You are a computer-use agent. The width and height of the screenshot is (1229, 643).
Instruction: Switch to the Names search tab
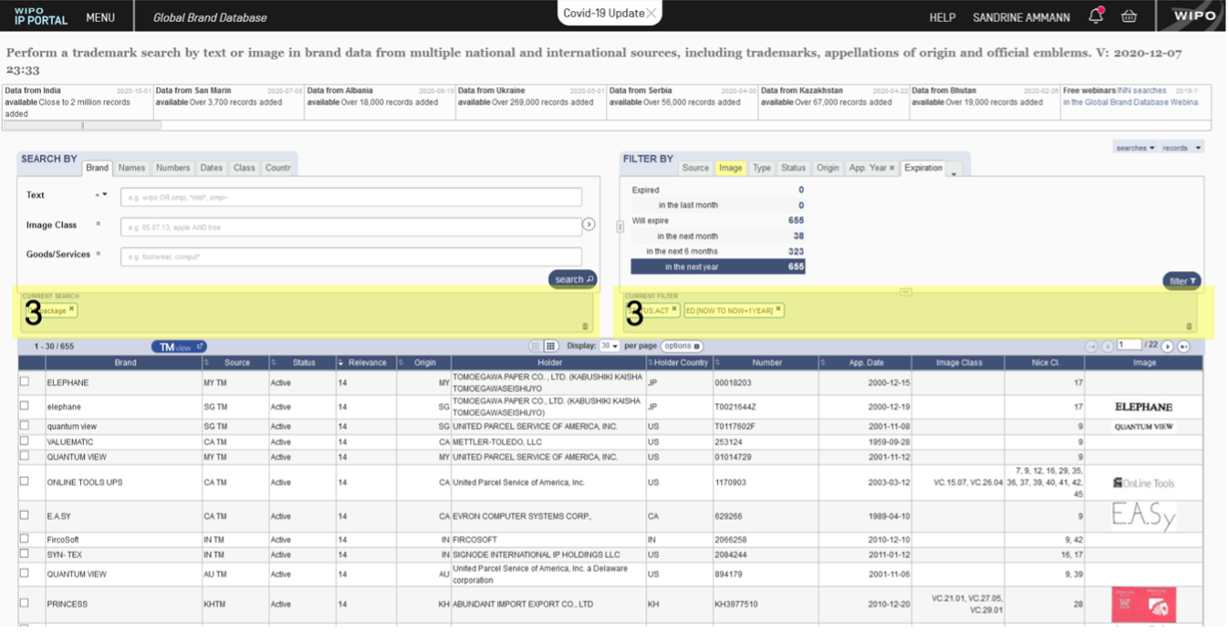(x=131, y=168)
